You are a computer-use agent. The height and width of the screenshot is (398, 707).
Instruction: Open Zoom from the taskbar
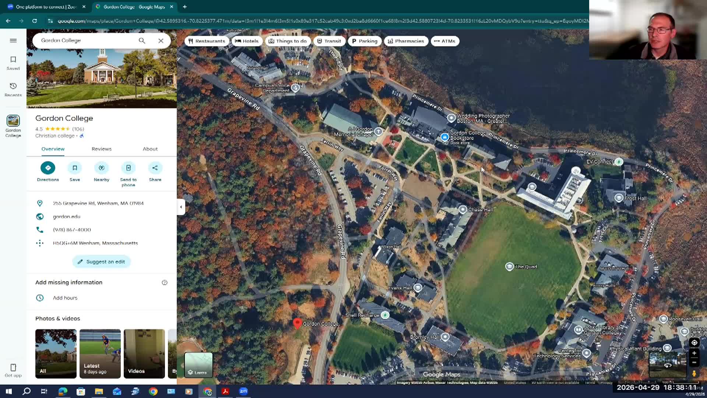(243, 391)
